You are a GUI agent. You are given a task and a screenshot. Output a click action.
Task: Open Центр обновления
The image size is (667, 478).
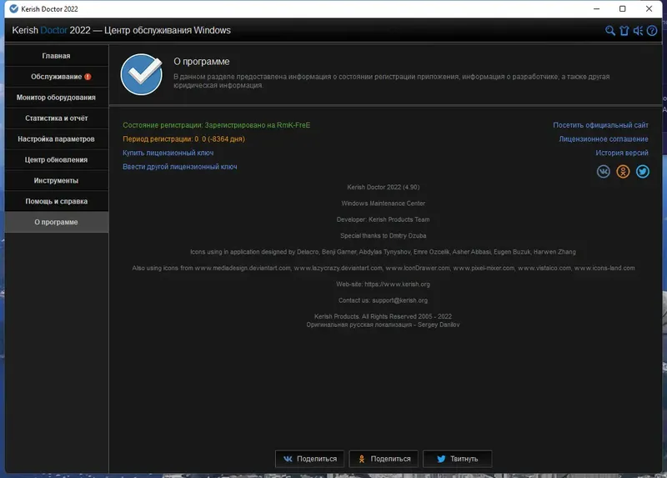click(x=57, y=160)
